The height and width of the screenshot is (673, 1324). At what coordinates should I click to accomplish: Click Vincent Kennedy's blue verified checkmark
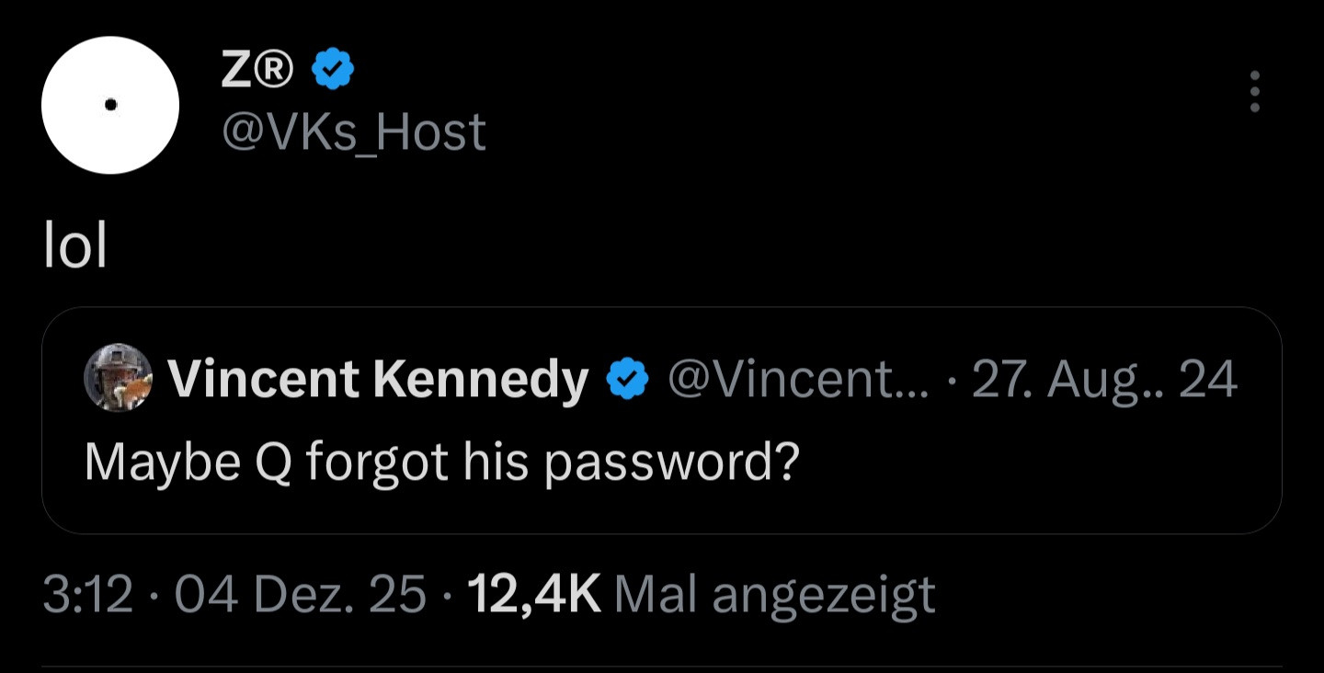tap(629, 381)
